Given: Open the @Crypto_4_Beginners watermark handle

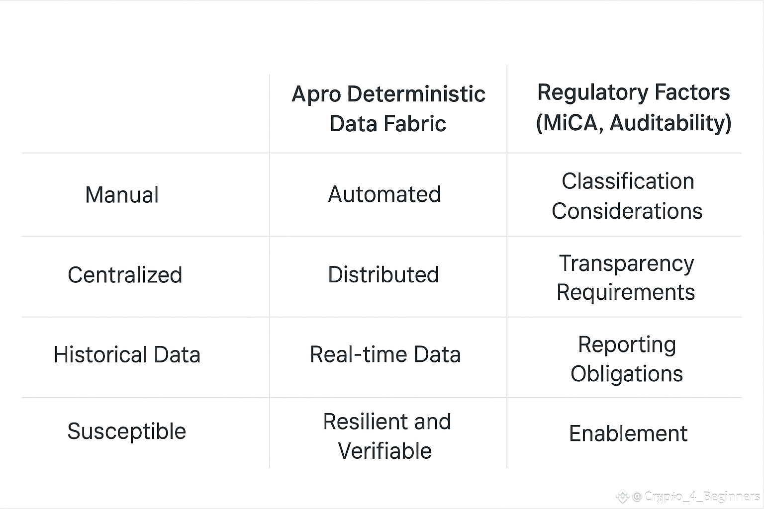Looking at the screenshot, I should tap(696, 496).
